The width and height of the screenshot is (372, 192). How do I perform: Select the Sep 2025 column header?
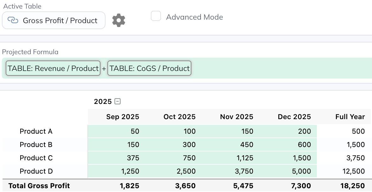point(123,117)
